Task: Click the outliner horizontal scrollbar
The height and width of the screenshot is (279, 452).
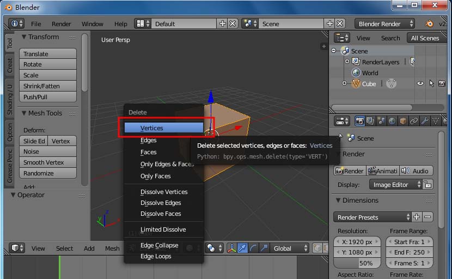Action: [372, 107]
